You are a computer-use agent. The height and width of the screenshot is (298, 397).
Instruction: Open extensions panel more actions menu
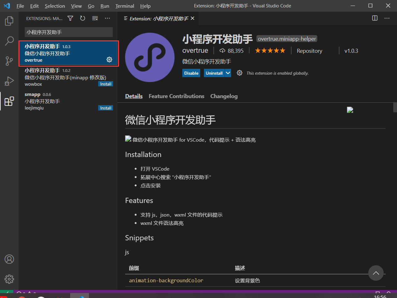click(x=107, y=18)
